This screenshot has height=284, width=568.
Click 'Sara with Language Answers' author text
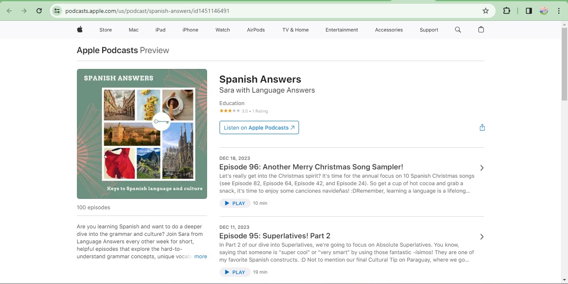[x=267, y=91]
